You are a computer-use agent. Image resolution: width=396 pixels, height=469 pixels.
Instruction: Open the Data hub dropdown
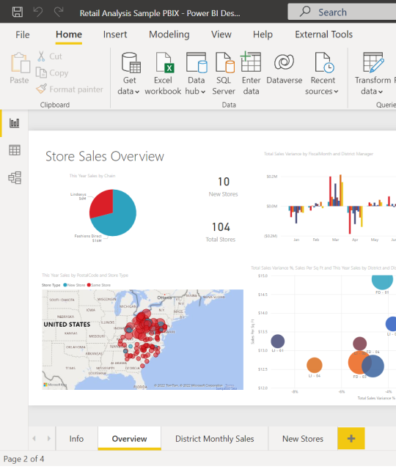click(196, 73)
